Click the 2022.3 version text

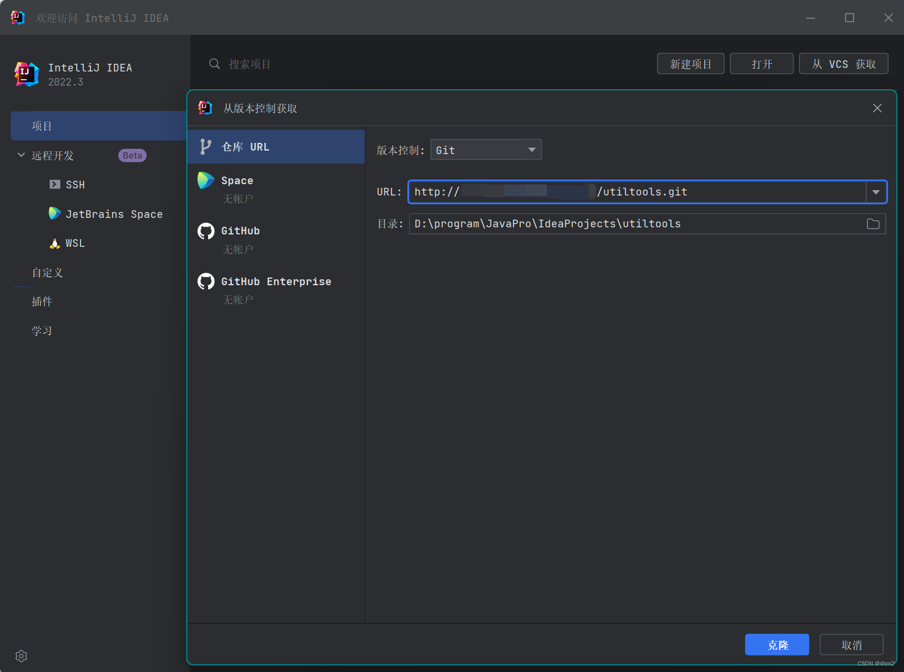[x=66, y=82]
